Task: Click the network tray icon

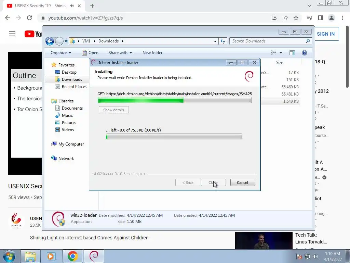Action: (307, 256)
